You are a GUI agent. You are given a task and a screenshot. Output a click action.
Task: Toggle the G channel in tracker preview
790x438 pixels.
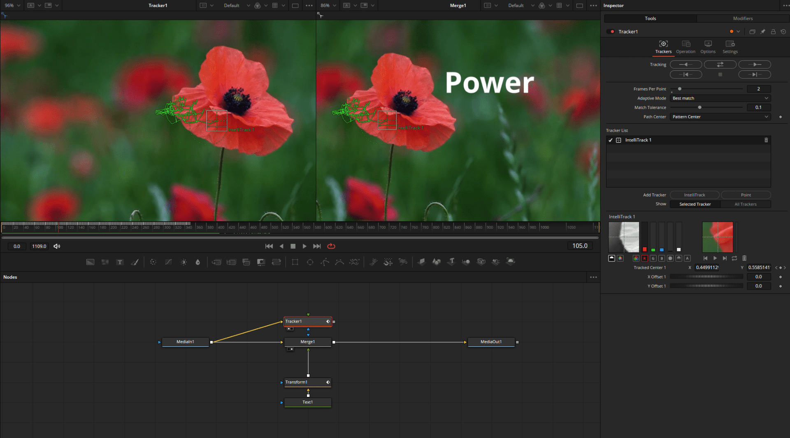pyautogui.click(x=653, y=259)
